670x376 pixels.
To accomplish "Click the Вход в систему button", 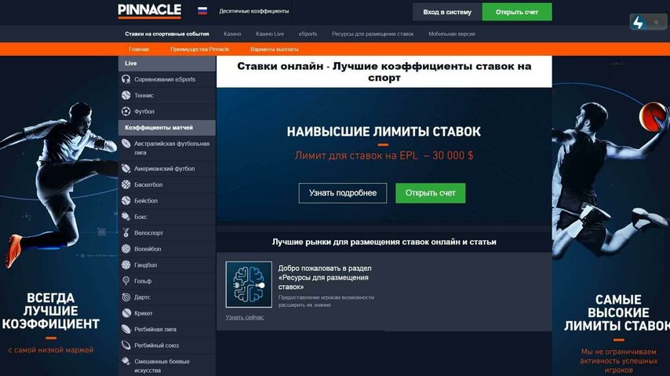I will 447,12.
